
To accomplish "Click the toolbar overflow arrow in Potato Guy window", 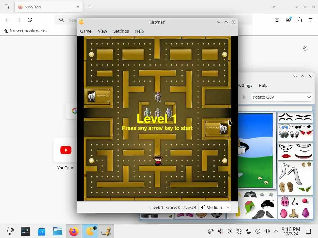I will pos(243,97).
